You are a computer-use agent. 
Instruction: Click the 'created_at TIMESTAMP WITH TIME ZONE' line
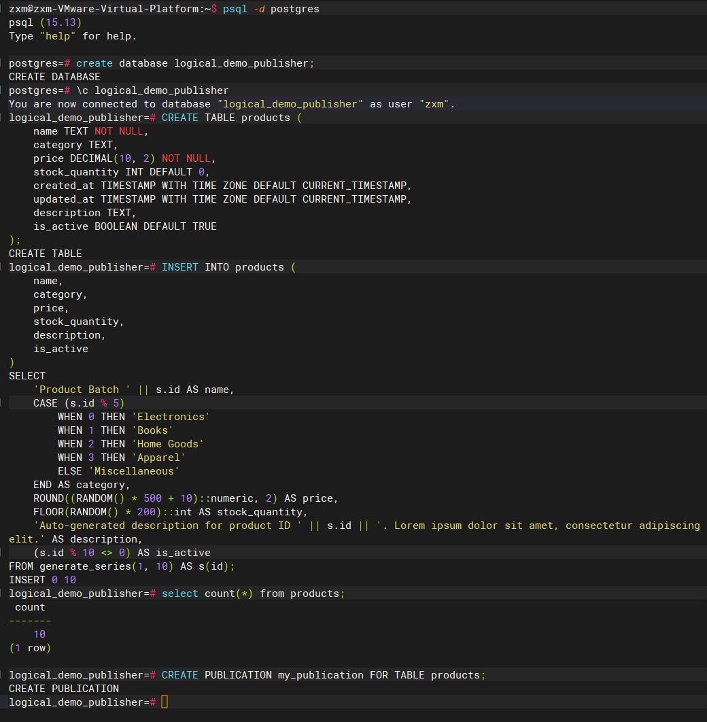(x=222, y=186)
